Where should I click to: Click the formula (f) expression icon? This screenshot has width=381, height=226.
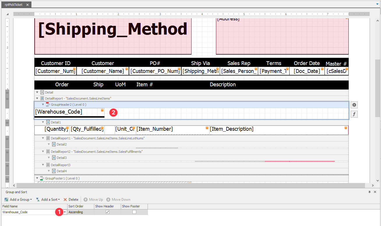[354, 114]
